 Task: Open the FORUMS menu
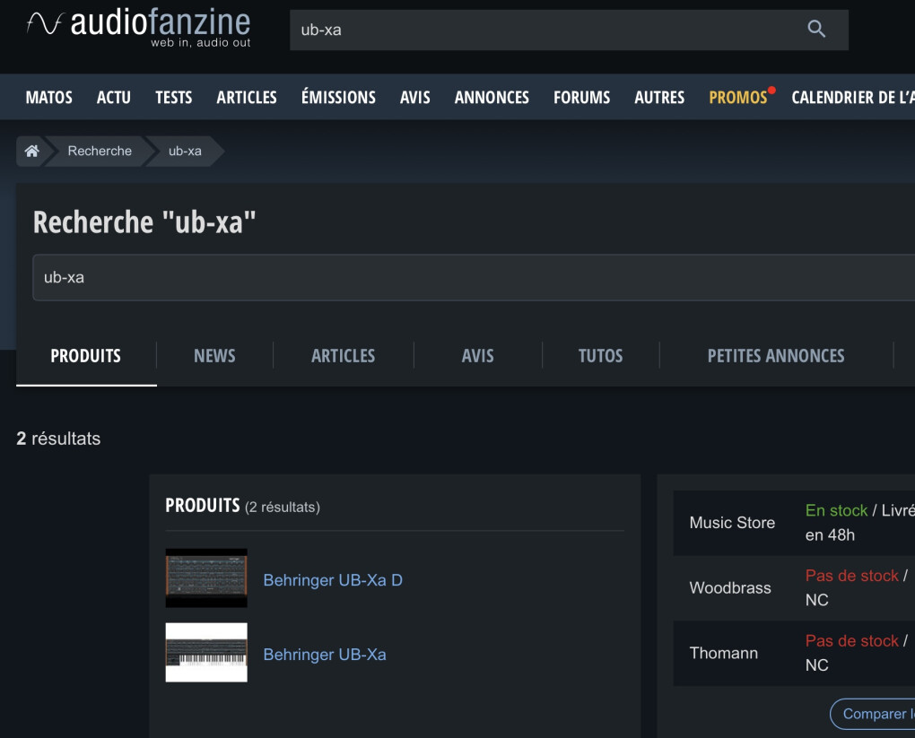tap(582, 98)
